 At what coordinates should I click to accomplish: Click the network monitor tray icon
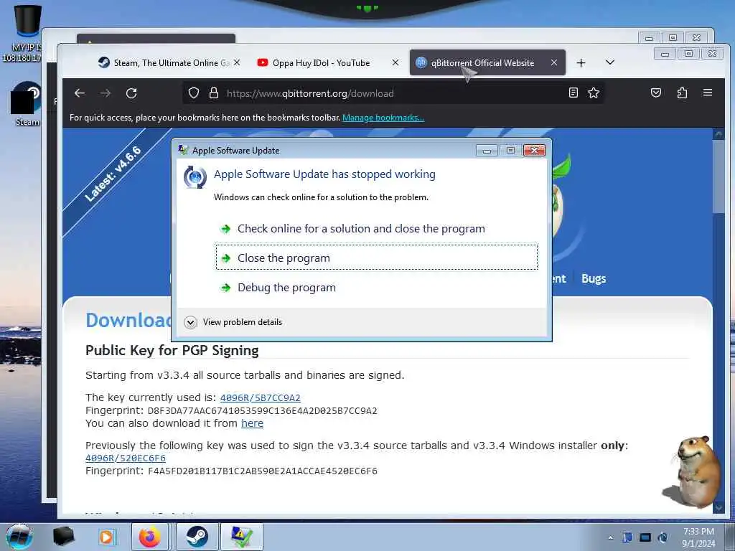pos(645,537)
